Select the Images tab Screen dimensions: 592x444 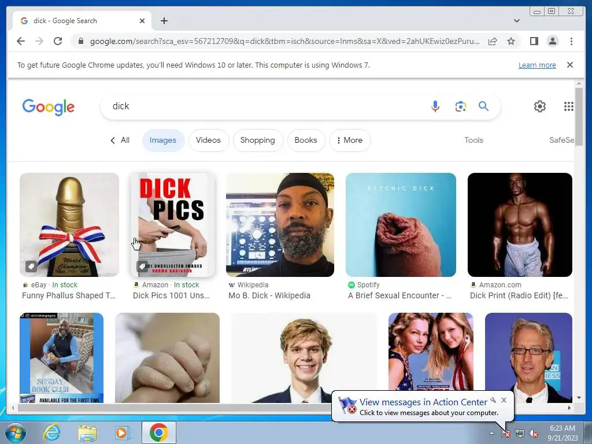pyautogui.click(x=163, y=140)
